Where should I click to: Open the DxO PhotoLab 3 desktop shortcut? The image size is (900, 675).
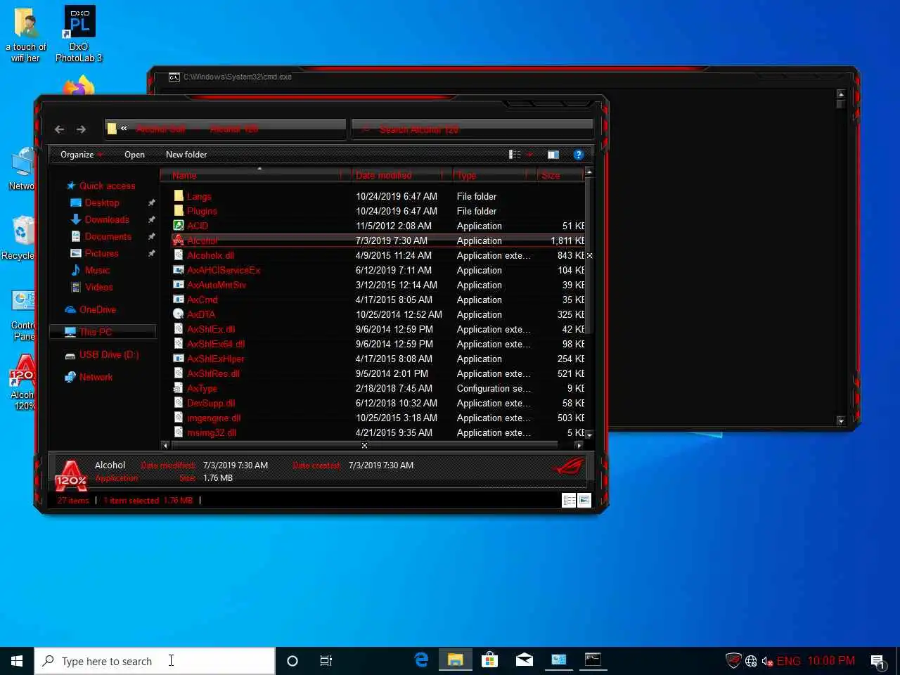click(x=79, y=34)
